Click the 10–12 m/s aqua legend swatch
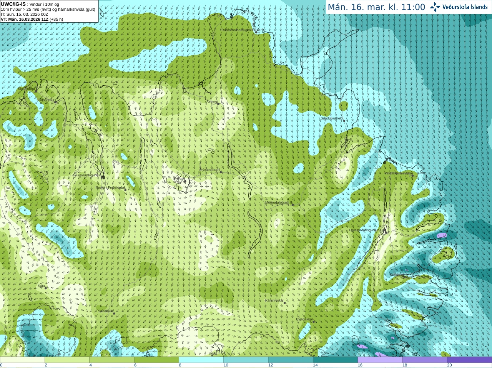The width and height of the screenshot is (492, 368). 246,360
